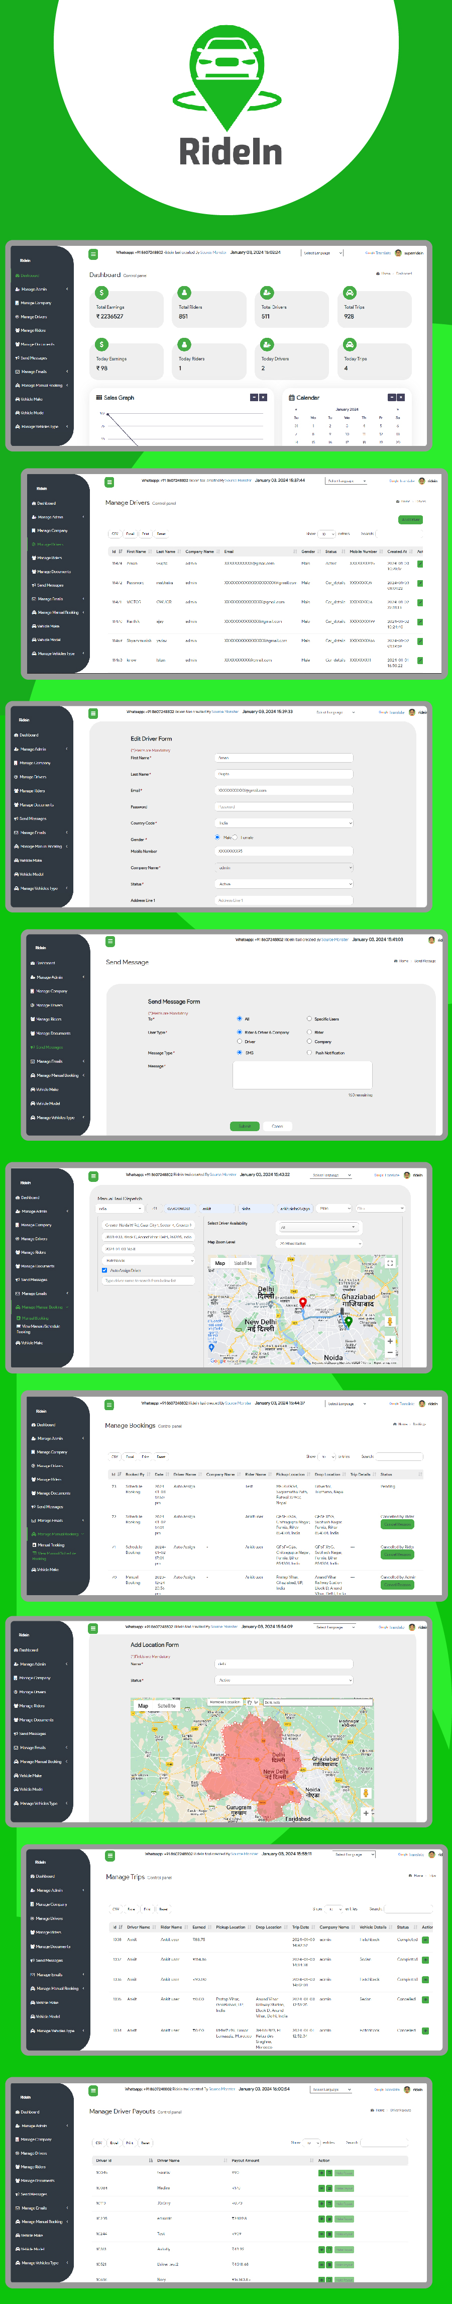Screen dimensions: 452x2304
Task: Click the Message text area
Action: (x=301, y=1076)
